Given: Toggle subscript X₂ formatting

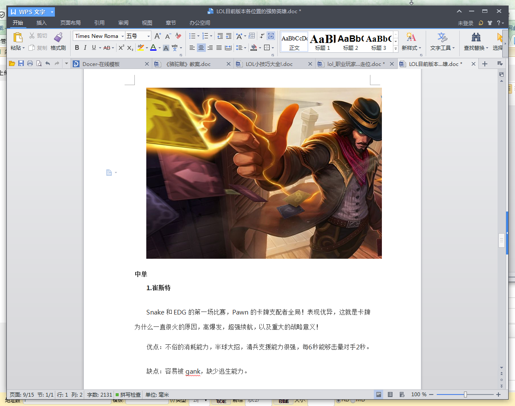Looking at the screenshot, I should pyautogui.click(x=130, y=48).
